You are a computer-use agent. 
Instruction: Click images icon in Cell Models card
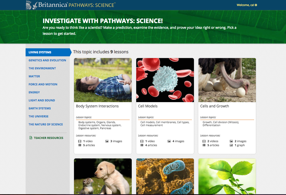point(169,141)
